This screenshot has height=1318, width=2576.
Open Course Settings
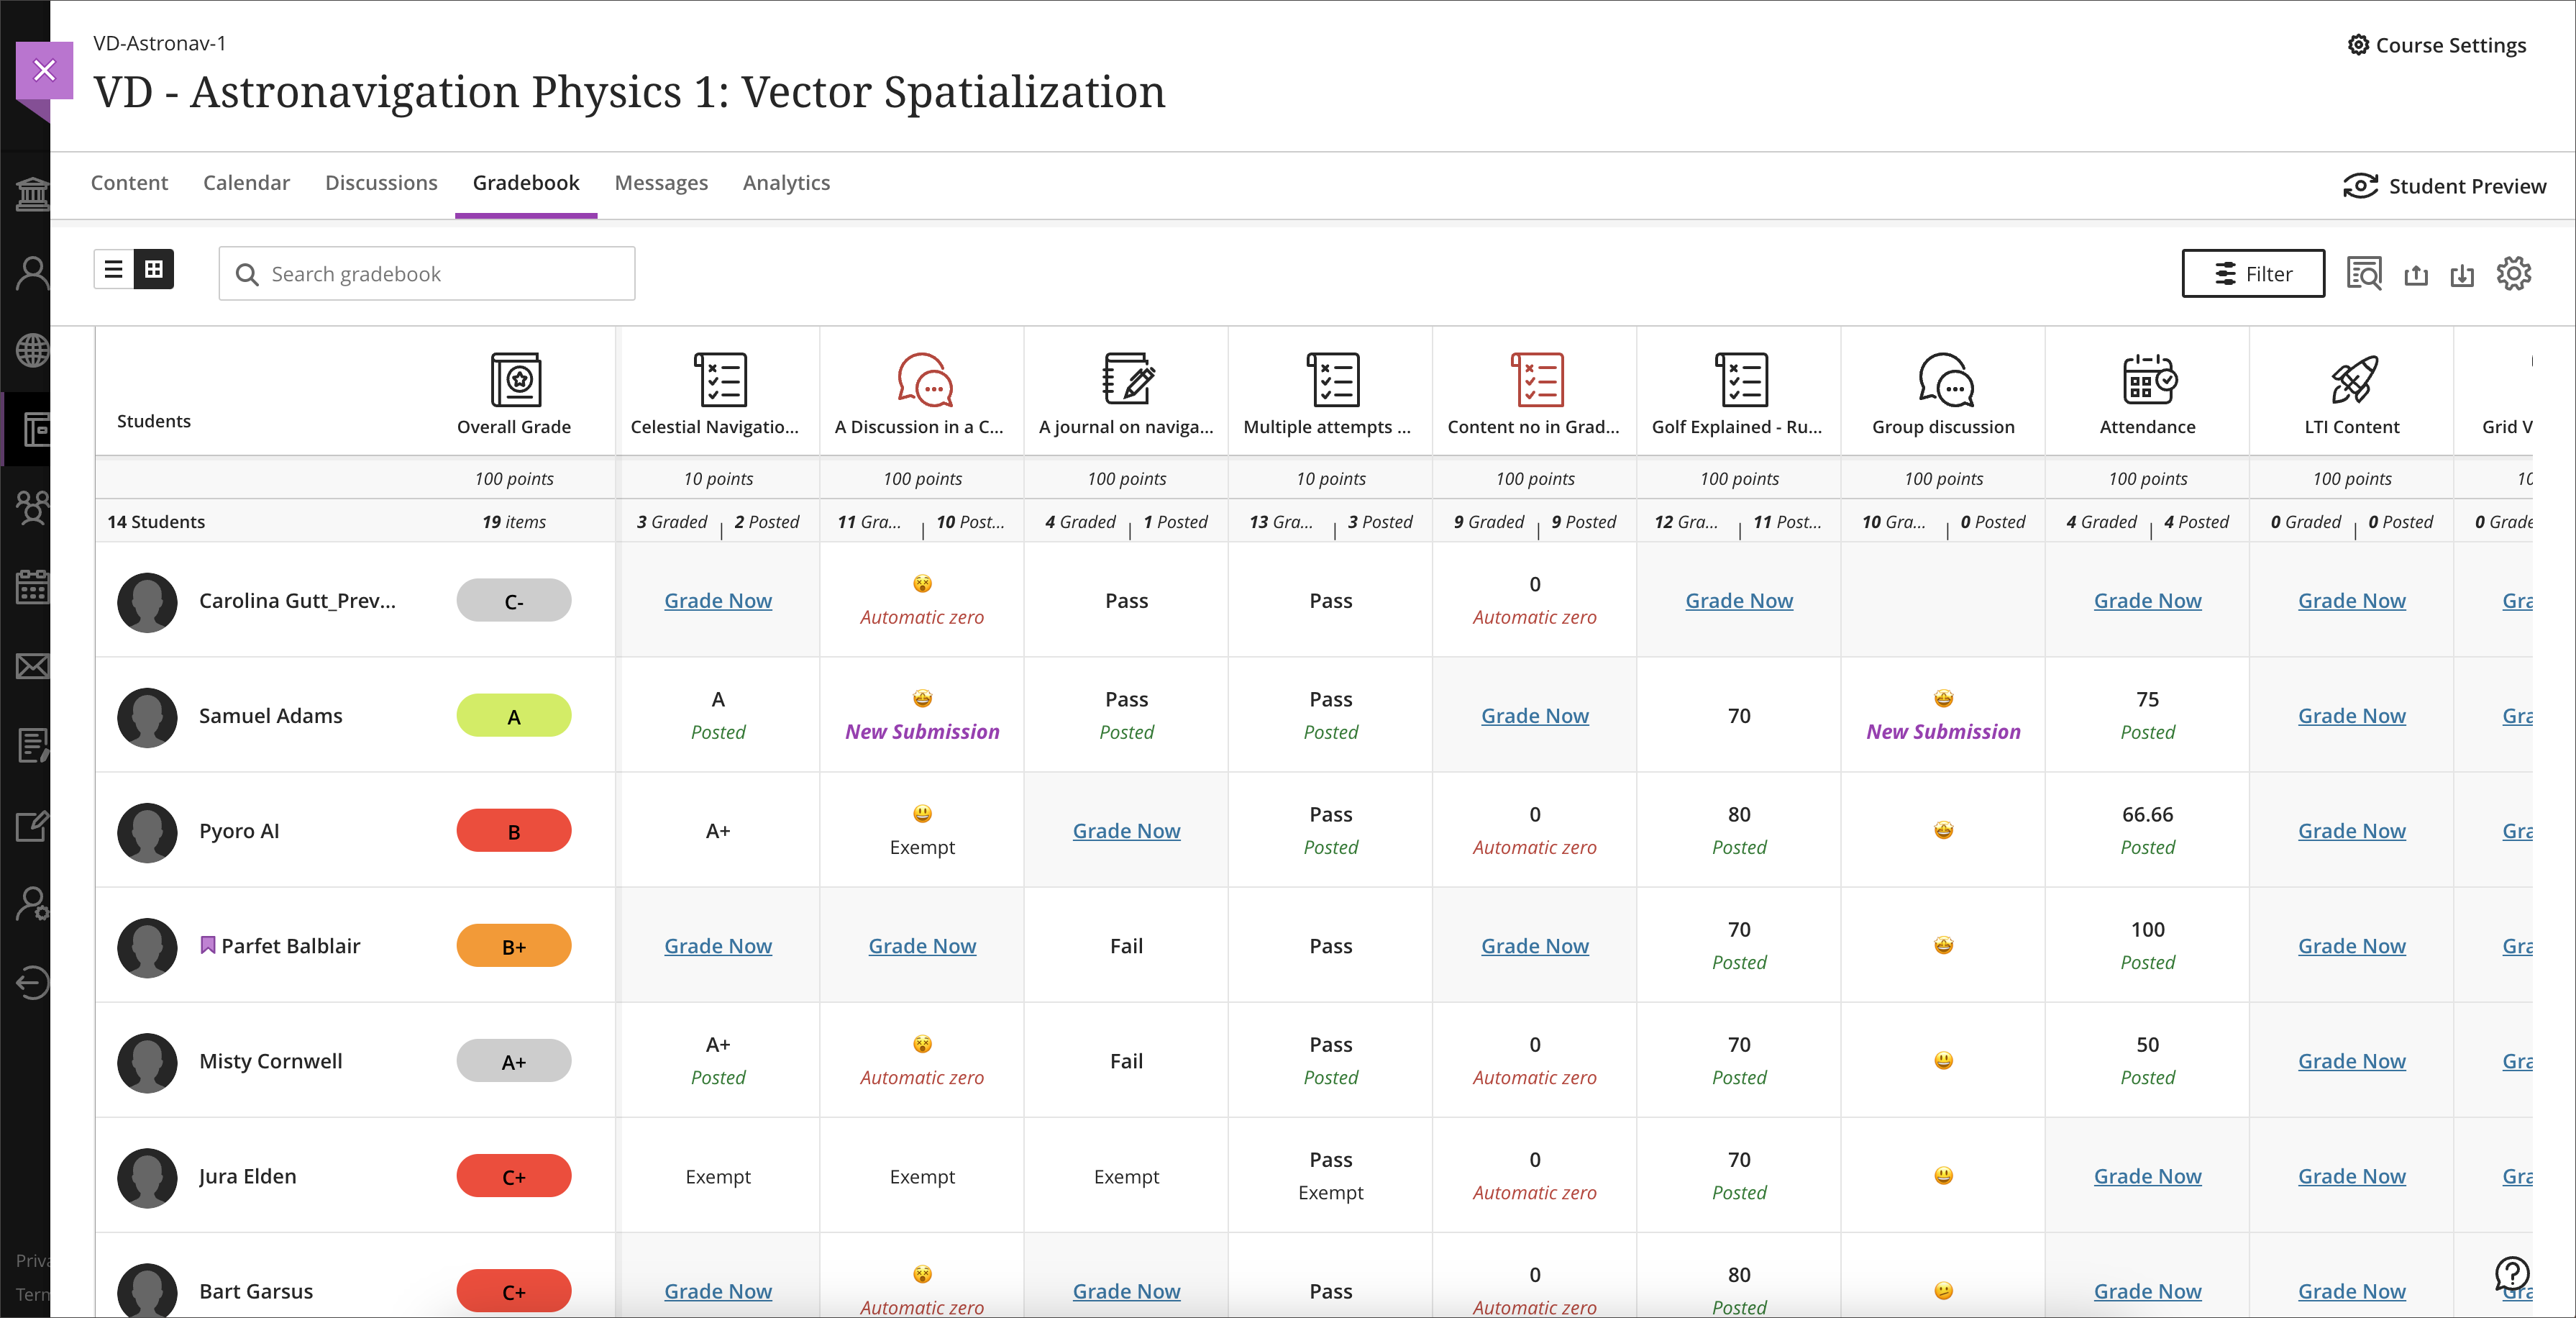(x=2436, y=45)
